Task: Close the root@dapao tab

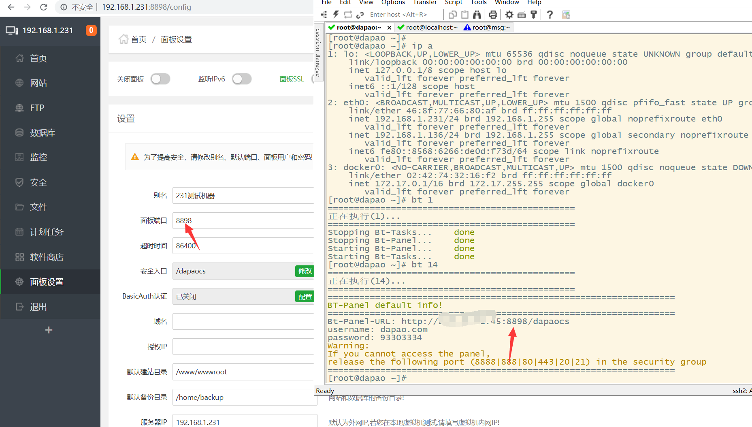Action: (389, 28)
